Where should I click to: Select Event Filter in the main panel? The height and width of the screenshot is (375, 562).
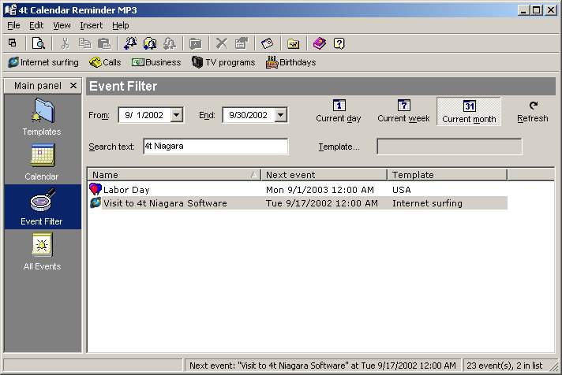click(42, 206)
